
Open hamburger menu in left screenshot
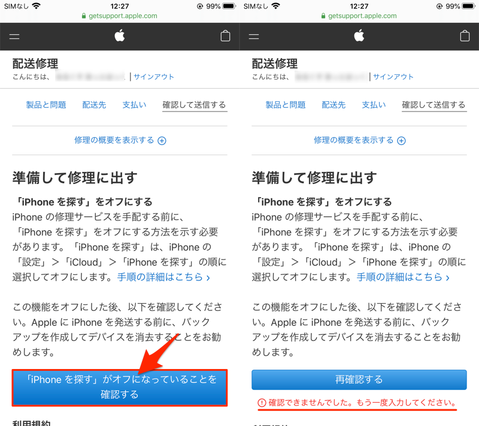pos(14,37)
